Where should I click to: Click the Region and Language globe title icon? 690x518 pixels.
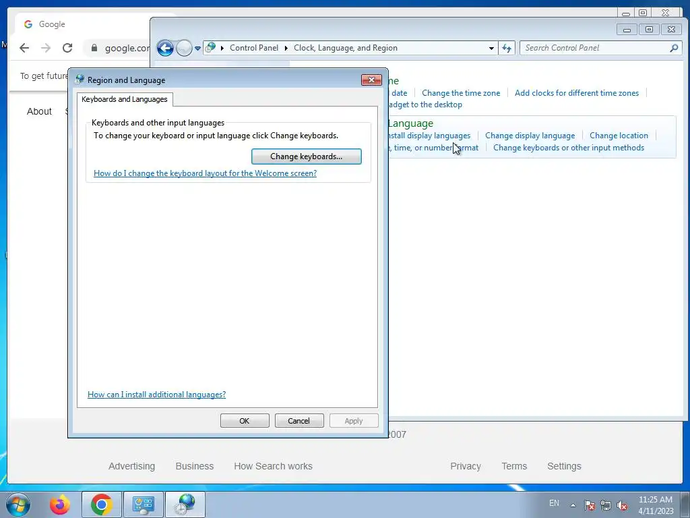(x=80, y=80)
